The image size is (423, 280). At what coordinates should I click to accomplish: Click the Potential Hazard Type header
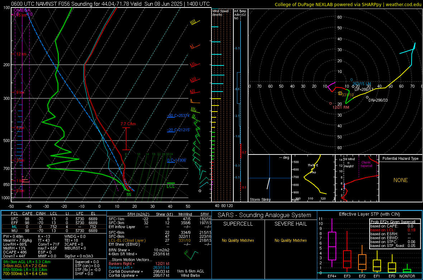click(400, 158)
